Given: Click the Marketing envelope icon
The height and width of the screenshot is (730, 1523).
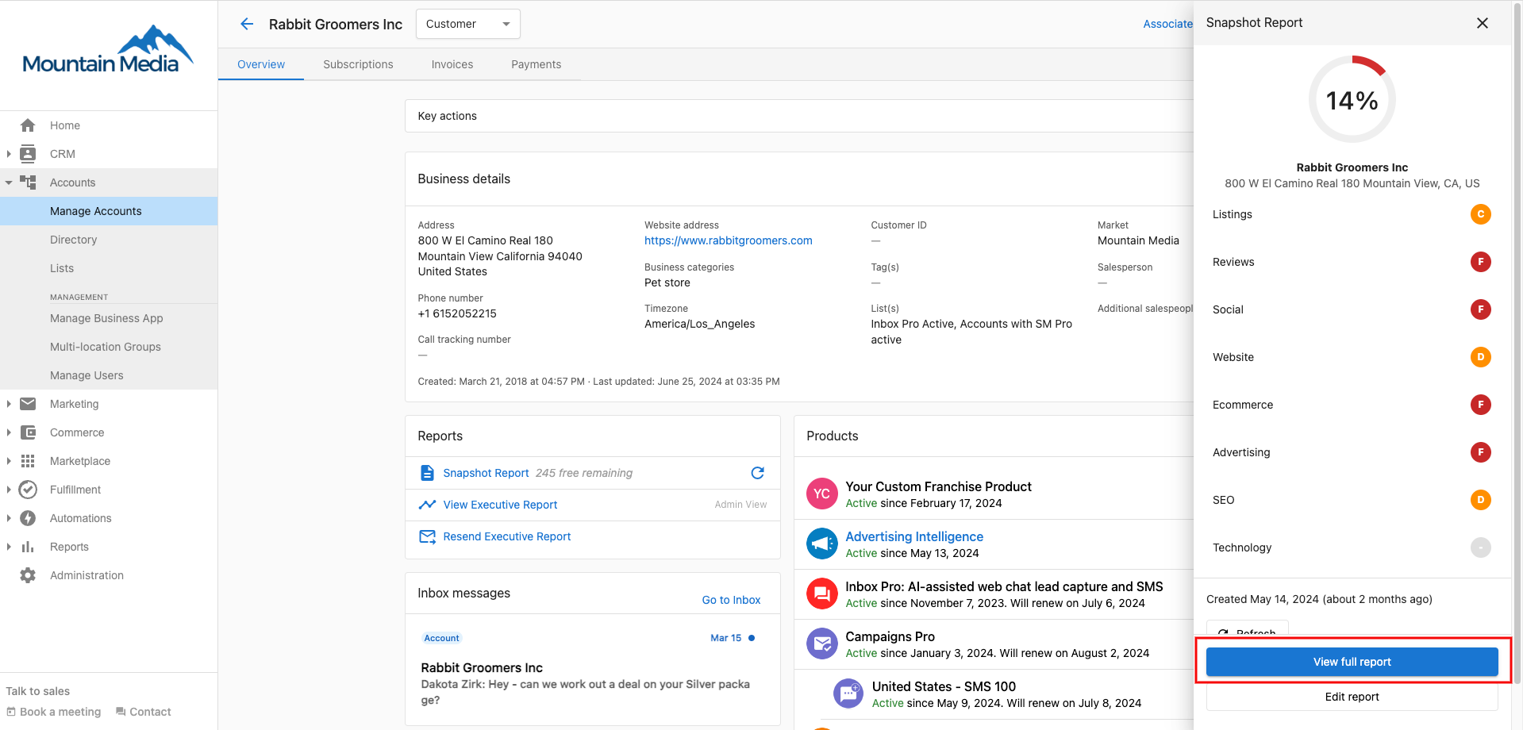Looking at the screenshot, I should pyautogui.click(x=28, y=404).
